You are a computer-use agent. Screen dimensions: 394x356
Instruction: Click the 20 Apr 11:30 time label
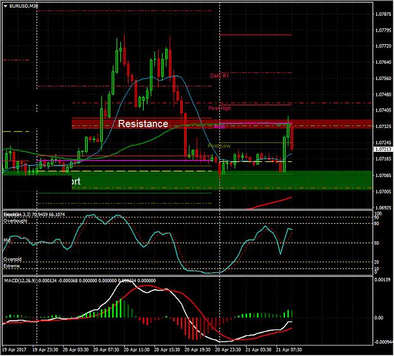(x=136, y=350)
